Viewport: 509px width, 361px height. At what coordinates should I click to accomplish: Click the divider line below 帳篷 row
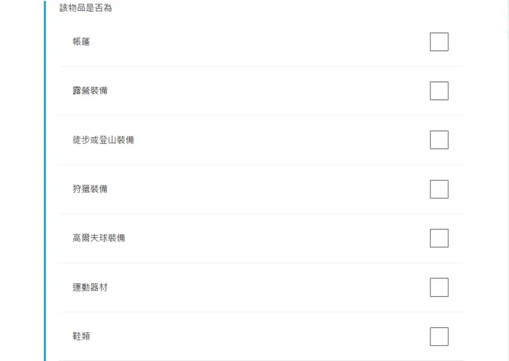click(261, 67)
